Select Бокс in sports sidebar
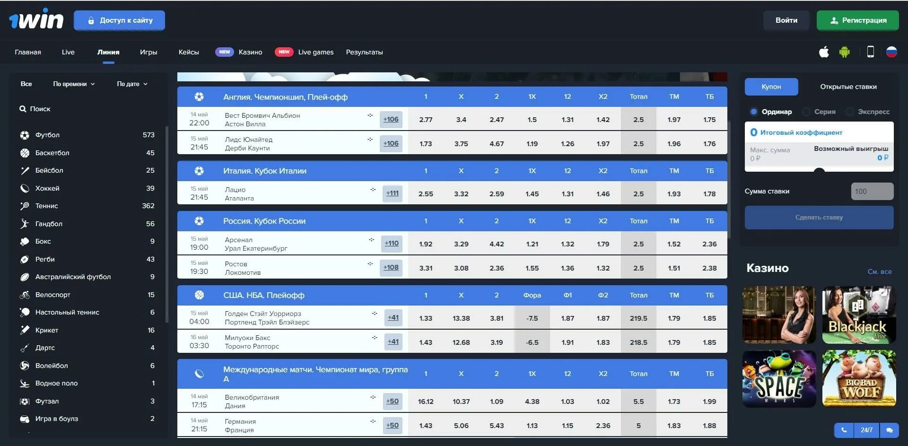908x446 pixels. click(87, 241)
